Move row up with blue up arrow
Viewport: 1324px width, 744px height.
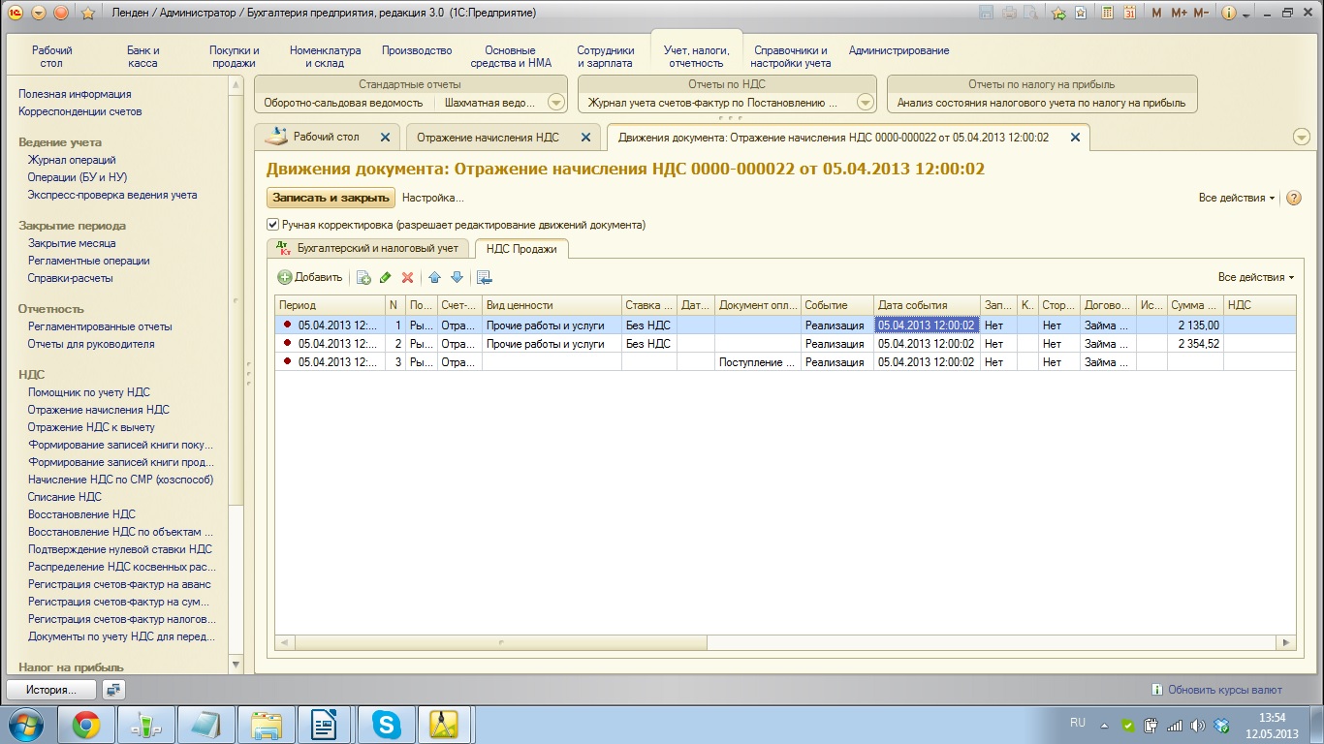434,278
